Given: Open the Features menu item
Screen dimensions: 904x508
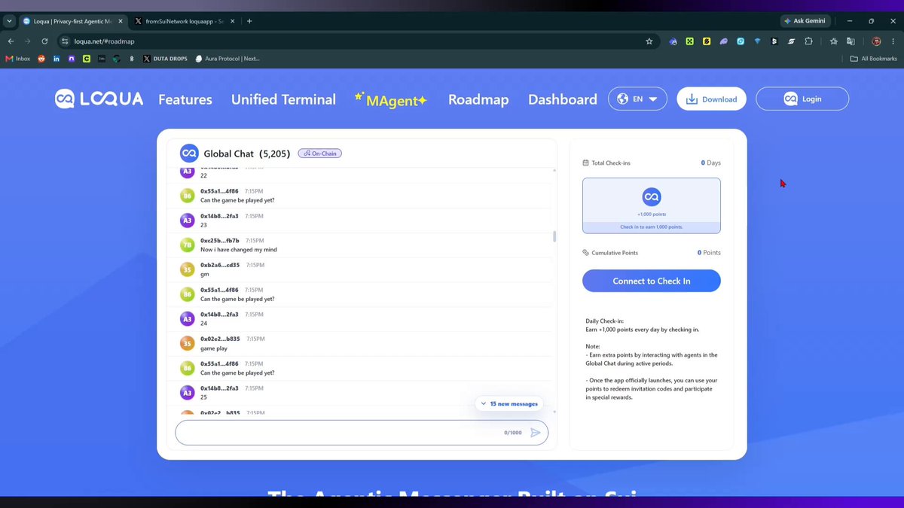Looking at the screenshot, I should (185, 99).
